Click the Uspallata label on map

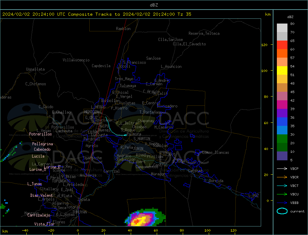tap(35, 69)
